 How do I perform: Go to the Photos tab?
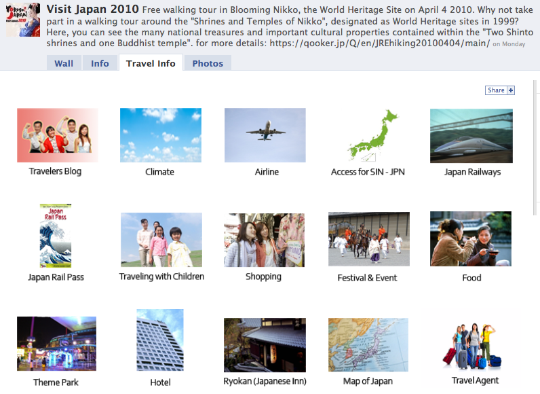coord(208,63)
